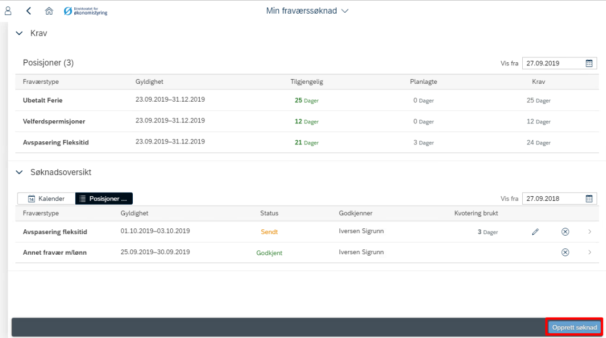Click the 3 Dager planned value

[x=424, y=142]
